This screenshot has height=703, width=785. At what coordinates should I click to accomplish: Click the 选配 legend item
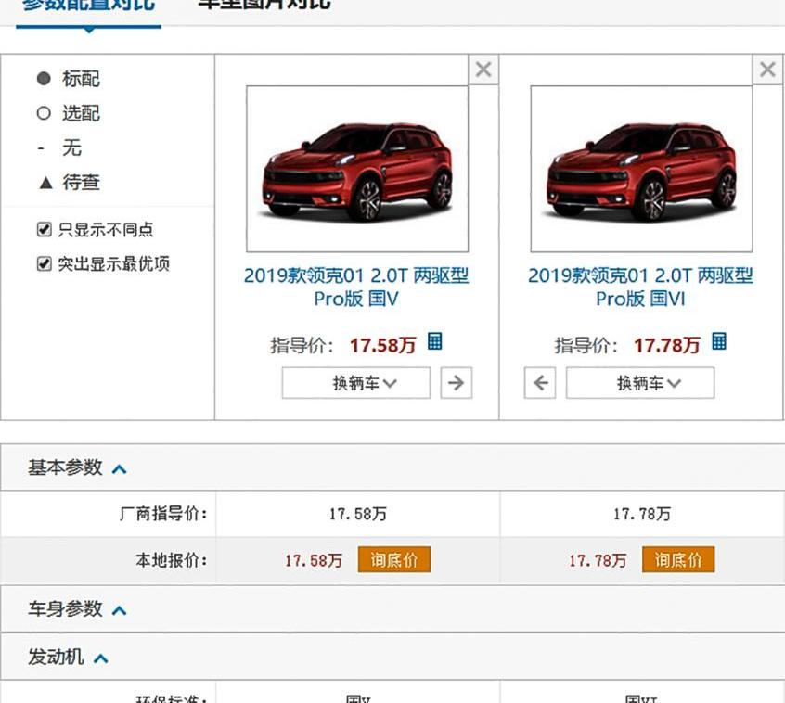[69, 113]
